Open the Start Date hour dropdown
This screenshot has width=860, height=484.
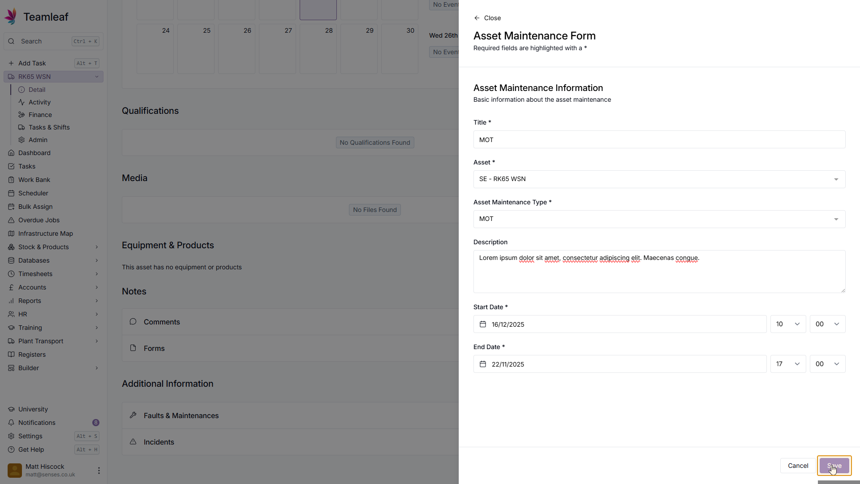[x=788, y=324]
